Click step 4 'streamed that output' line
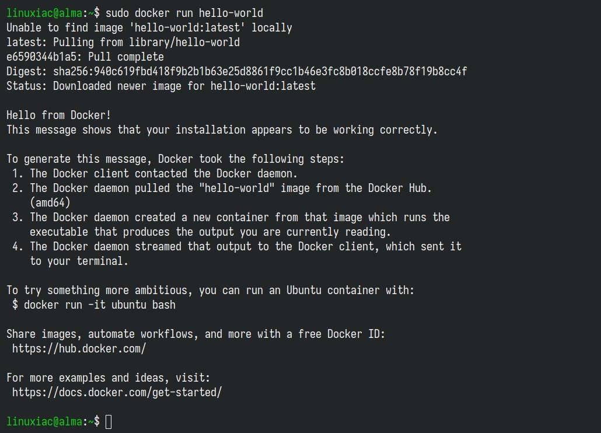This screenshot has width=601, height=433. pyautogui.click(x=236, y=246)
